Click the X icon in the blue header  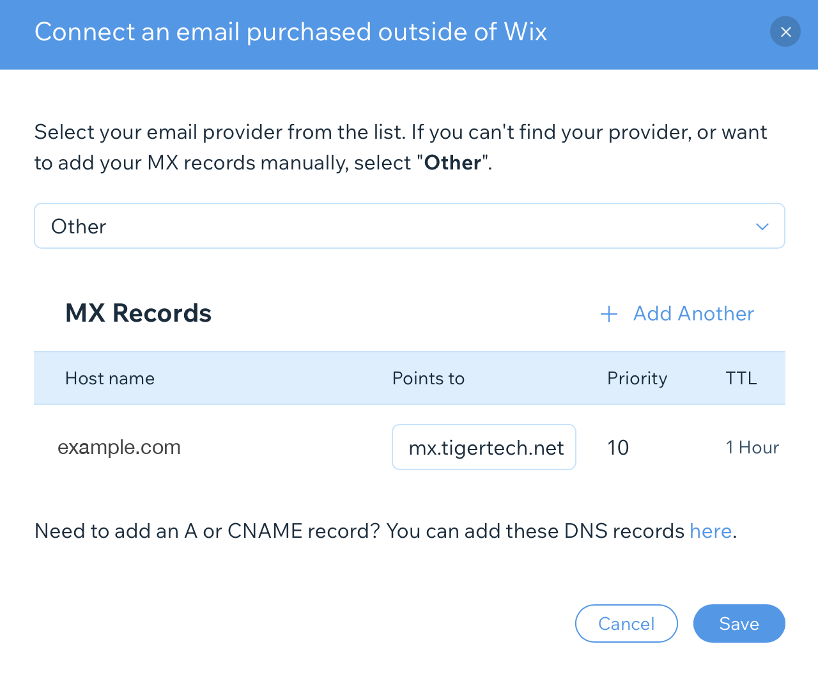[x=785, y=31]
